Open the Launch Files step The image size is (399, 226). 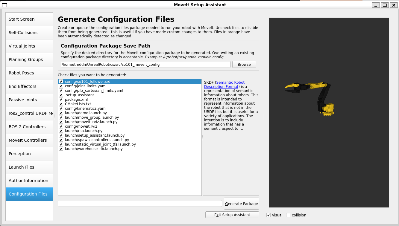pyautogui.click(x=29, y=167)
